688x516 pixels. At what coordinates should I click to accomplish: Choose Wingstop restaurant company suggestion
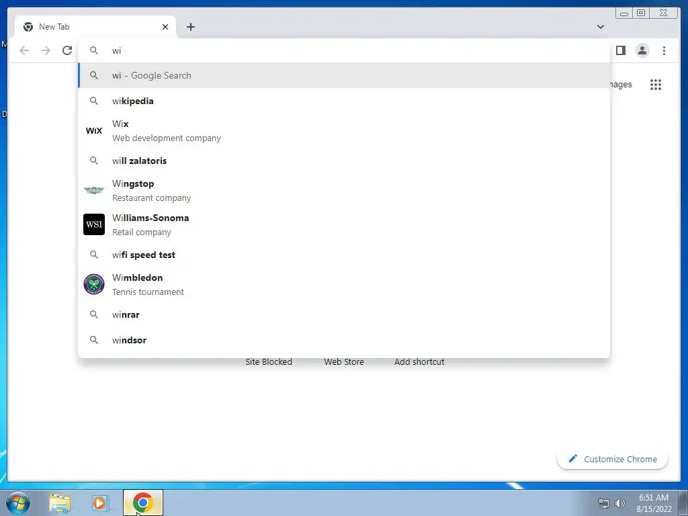[x=344, y=190]
